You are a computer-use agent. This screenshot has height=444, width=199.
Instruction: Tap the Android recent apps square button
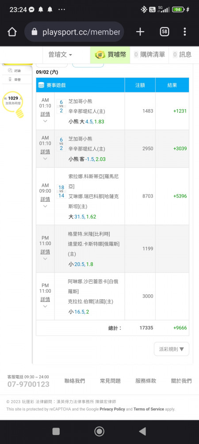point(56,431)
